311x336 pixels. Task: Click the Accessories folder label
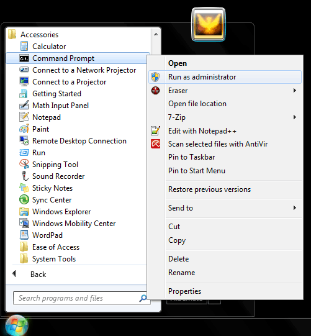click(x=39, y=35)
